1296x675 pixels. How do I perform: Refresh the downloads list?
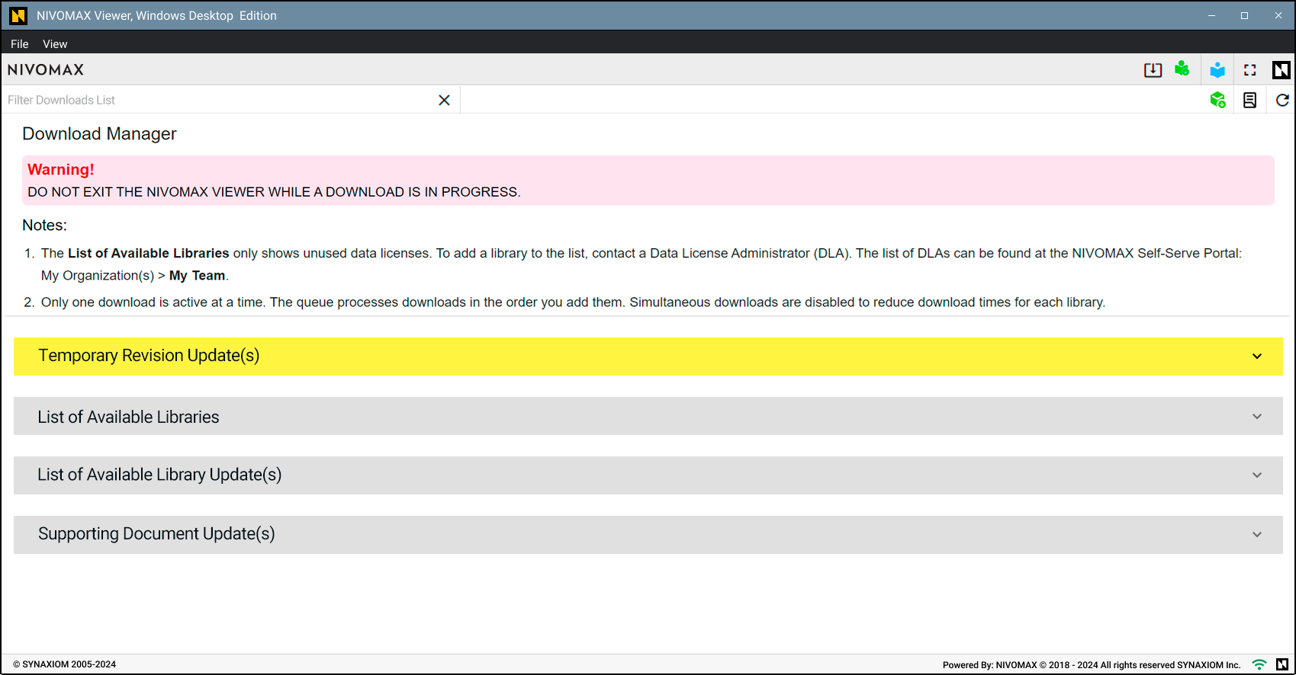click(1282, 100)
